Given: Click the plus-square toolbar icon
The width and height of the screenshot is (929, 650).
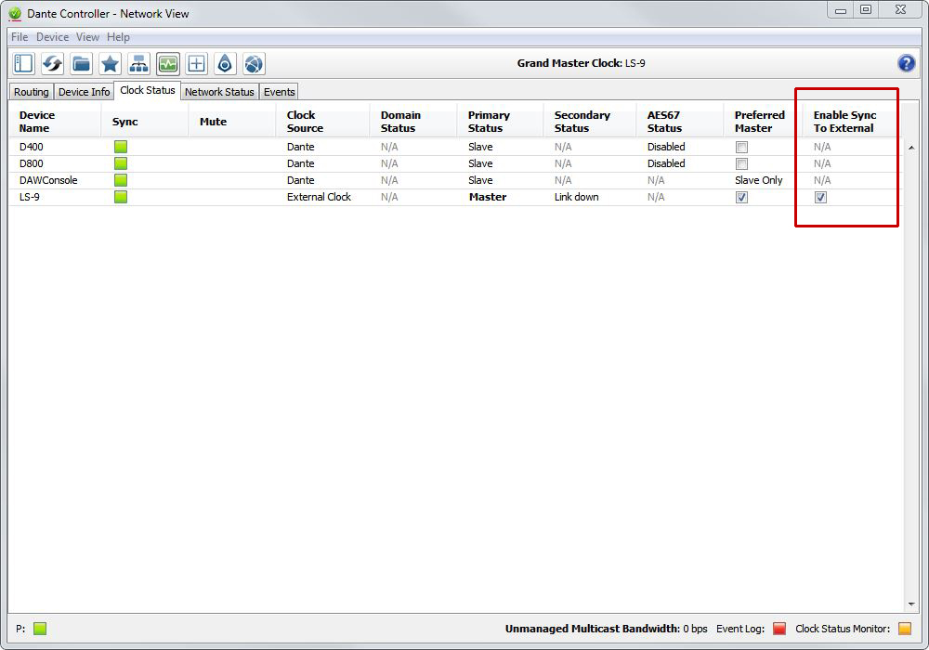Looking at the screenshot, I should (196, 64).
